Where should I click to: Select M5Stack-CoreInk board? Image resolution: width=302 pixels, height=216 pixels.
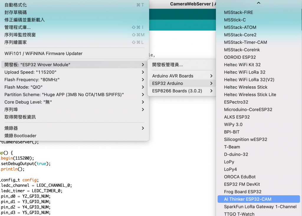pyautogui.click(x=259, y=50)
